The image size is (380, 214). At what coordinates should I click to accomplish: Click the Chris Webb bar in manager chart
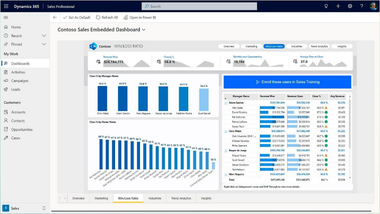point(102,98)
